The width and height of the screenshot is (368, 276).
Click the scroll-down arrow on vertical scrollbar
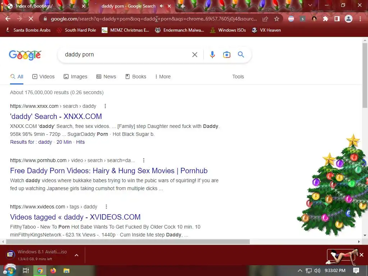point(365,235)
